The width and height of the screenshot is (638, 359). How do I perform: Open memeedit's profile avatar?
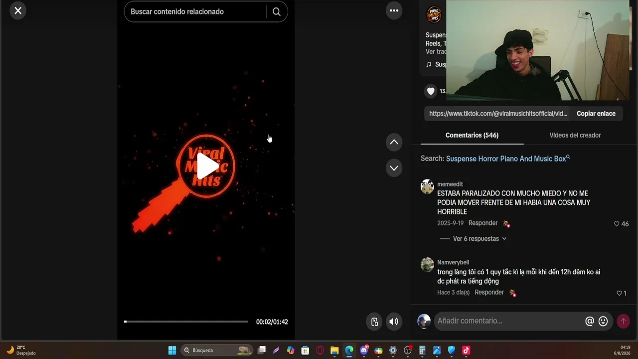pyautogui.click(x=427, y=187)
